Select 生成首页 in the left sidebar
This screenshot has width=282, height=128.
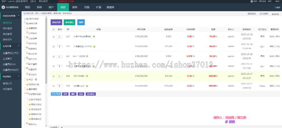click(x=8, y=59)
